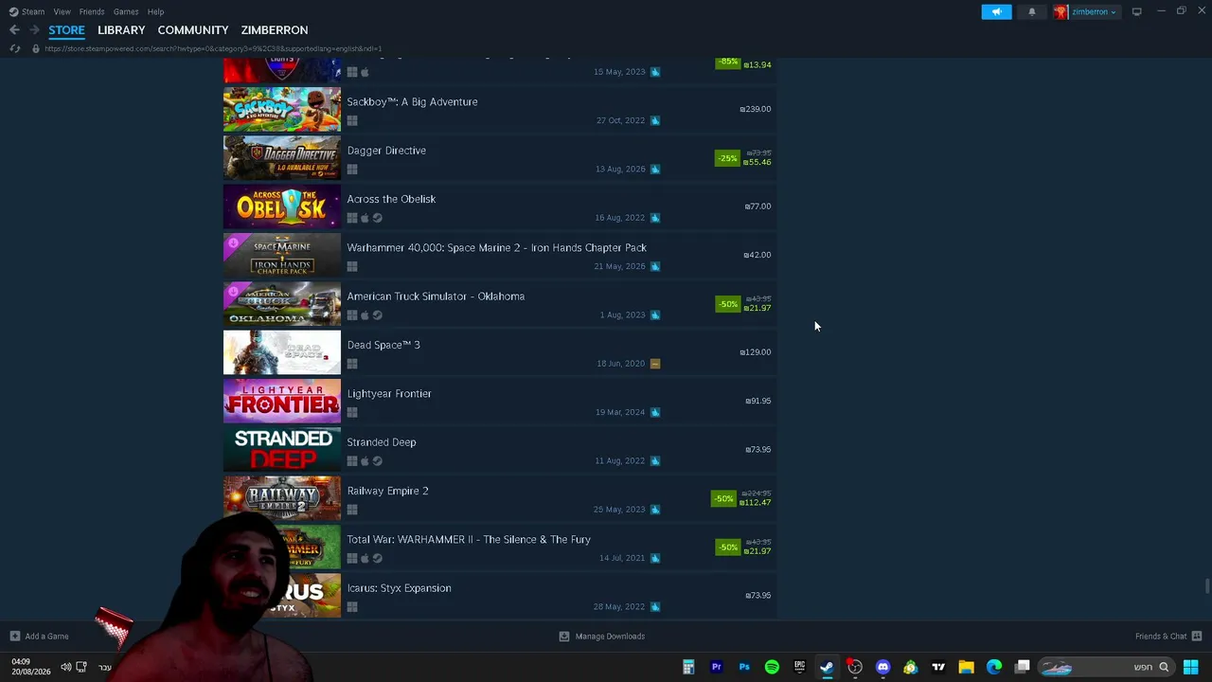1212x682 pixels.
Task: Open the notifications bell
Action: (x=1031, y=11)
